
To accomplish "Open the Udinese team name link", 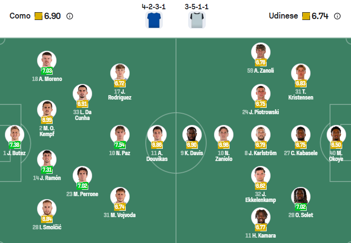I will click(283, 16).
